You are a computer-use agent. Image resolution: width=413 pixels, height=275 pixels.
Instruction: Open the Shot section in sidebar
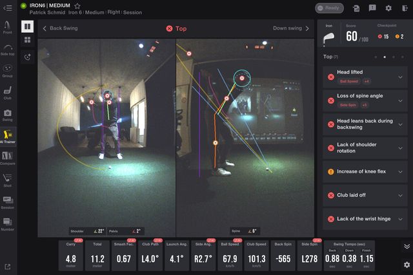[8, 179]
